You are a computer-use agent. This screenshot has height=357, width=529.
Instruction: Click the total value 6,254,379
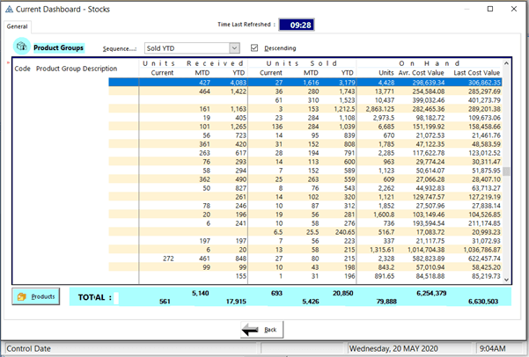(x=431, y=294)
